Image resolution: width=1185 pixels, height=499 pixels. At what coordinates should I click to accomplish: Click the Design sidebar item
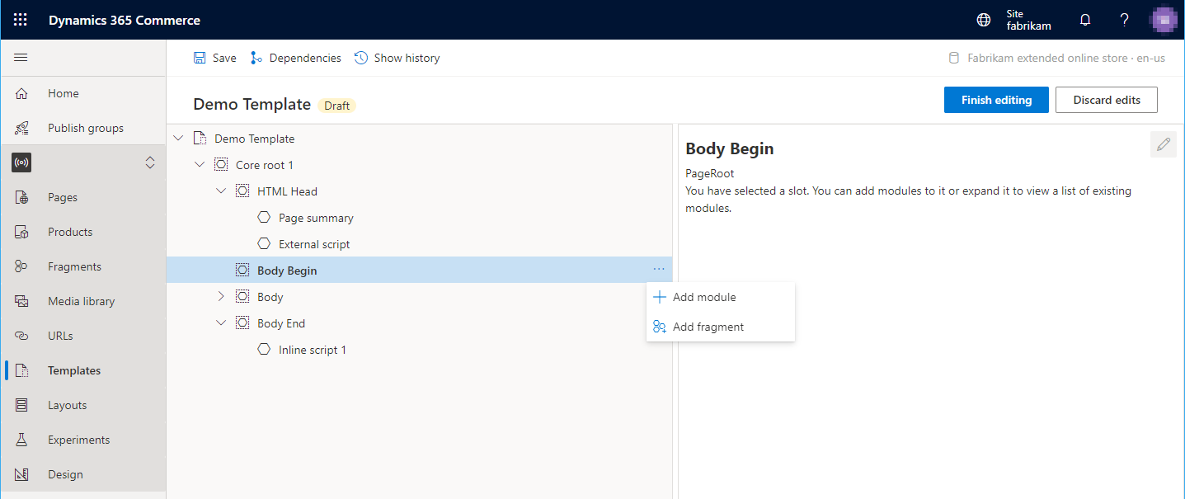tap(66, 473)
